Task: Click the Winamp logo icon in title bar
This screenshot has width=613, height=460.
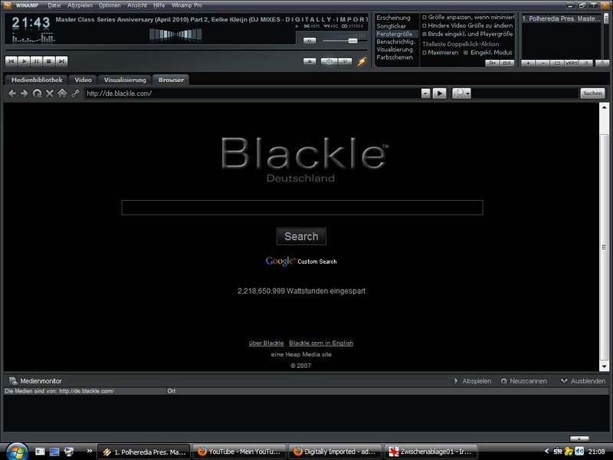Action: (7, 5)
